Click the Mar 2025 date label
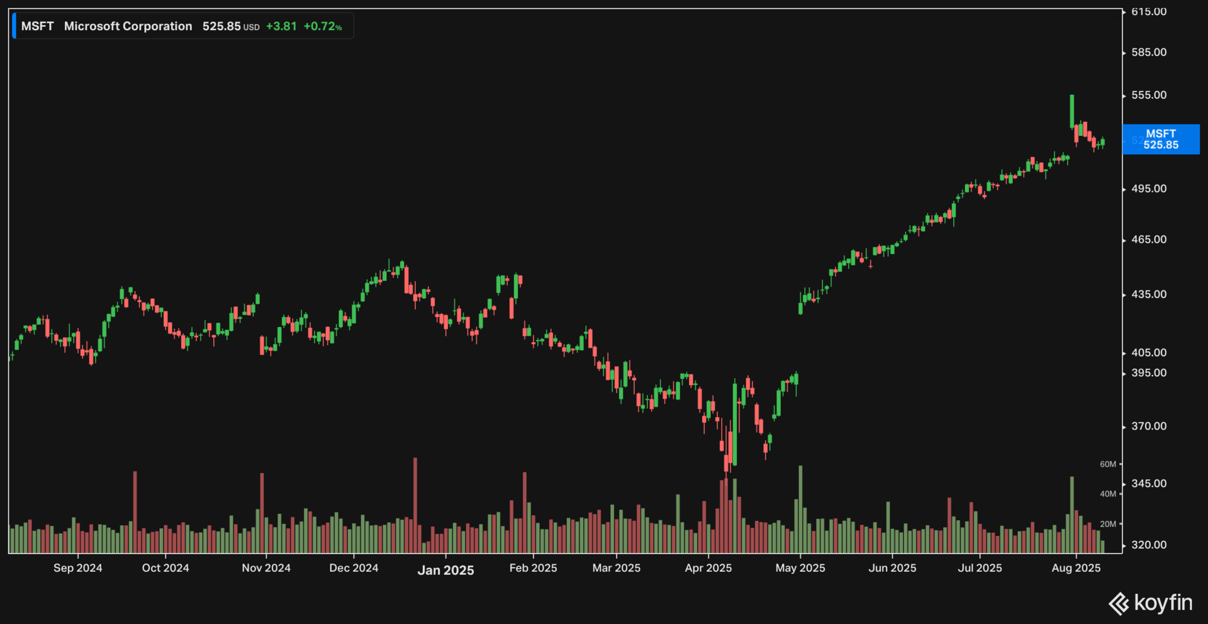 tap(617, 568)
